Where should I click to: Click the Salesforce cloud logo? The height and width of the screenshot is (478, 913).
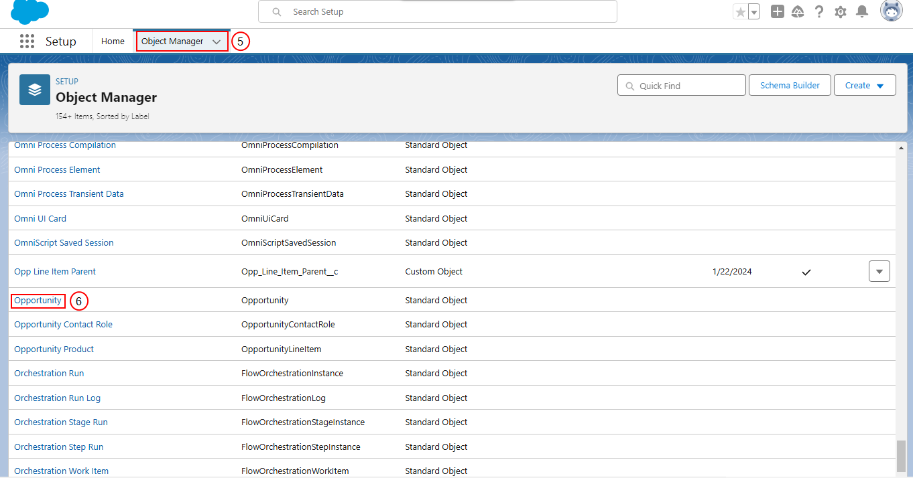(x=30, y=11)
